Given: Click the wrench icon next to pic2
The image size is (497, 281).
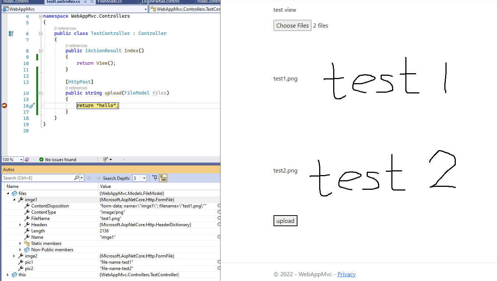Looking at the screenshot, I should point(21,268).
